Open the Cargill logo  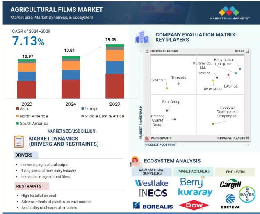230,184
